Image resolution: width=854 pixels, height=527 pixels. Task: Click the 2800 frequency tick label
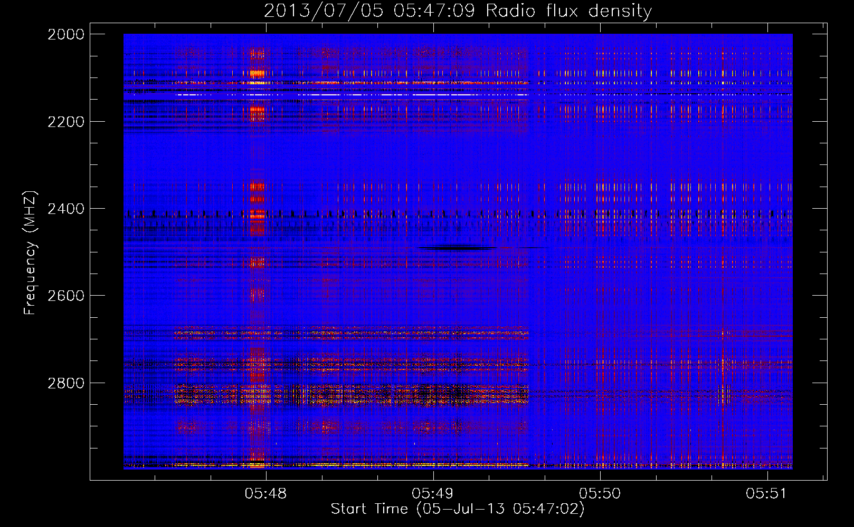66,383
